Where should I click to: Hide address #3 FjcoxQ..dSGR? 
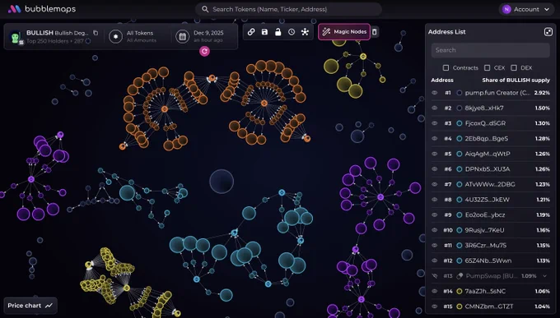click(435, 123)
